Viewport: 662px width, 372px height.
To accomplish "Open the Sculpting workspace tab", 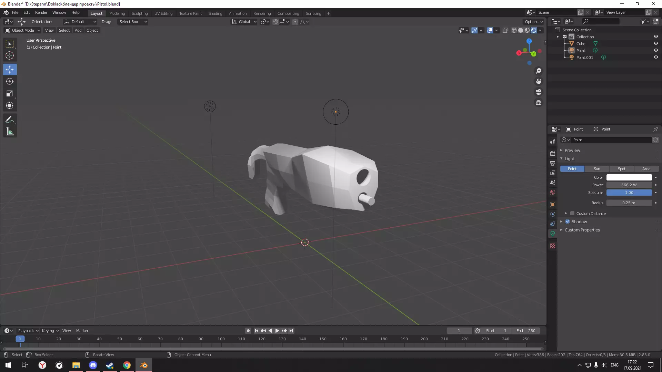I will [139, 13].
